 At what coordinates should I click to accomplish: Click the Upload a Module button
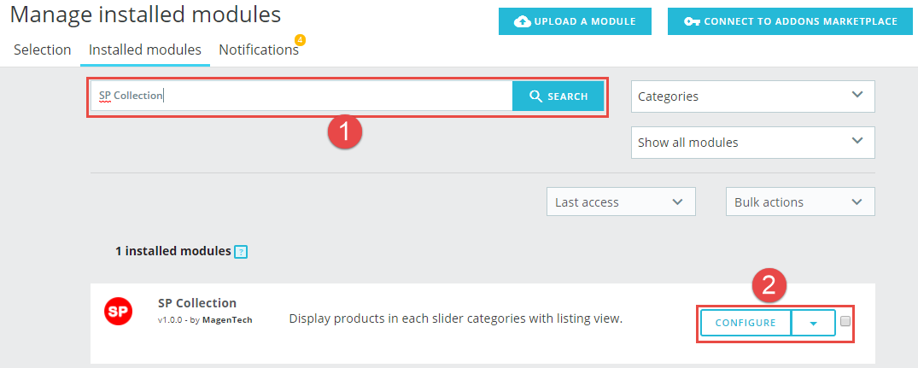[x=575, y=21]
